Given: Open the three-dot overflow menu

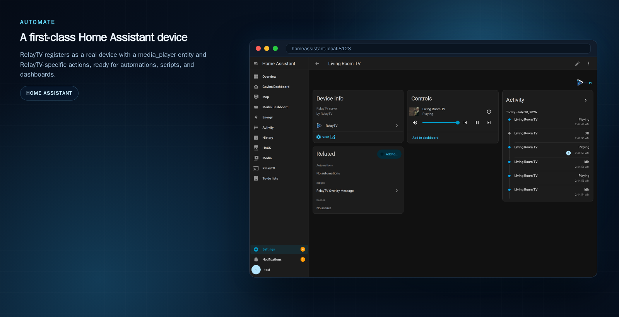Looking at the screenshot, I should click(x=588, y=64).
